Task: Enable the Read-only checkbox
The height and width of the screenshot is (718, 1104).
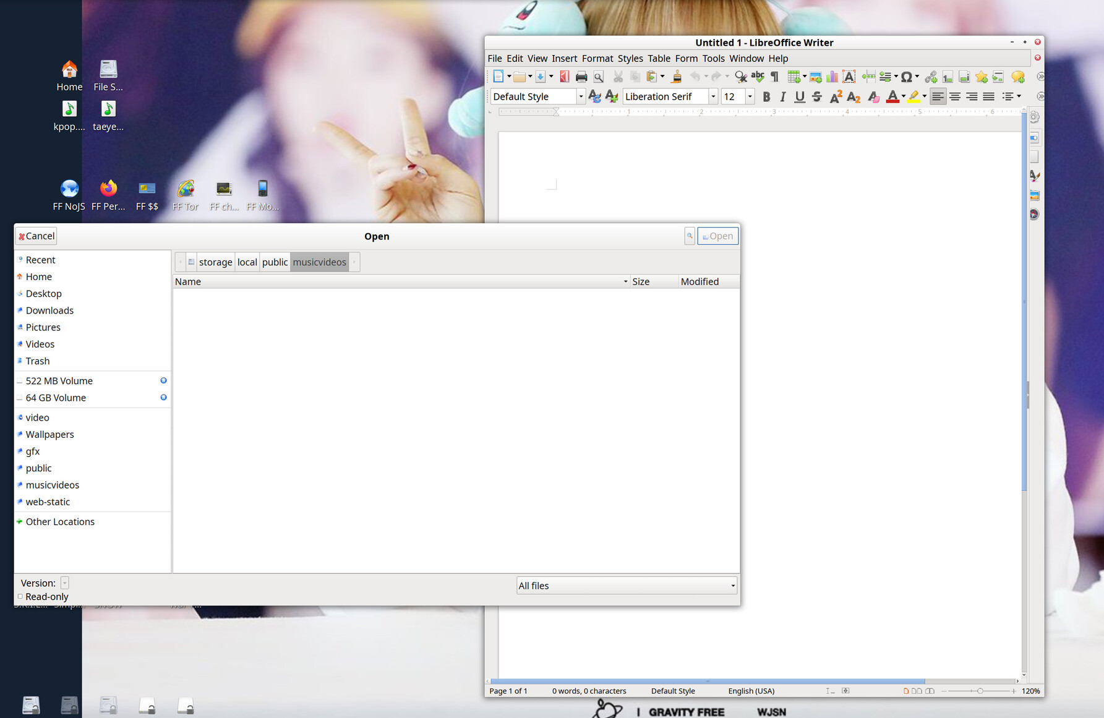Action: 20,596
